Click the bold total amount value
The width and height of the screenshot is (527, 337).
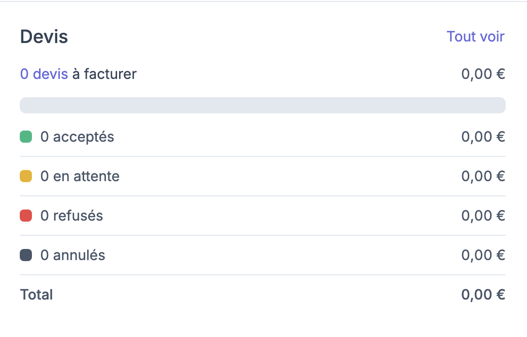coord(483,294)
